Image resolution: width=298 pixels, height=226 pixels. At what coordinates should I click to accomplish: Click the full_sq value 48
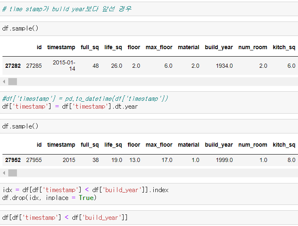click(x=95, y=66)
